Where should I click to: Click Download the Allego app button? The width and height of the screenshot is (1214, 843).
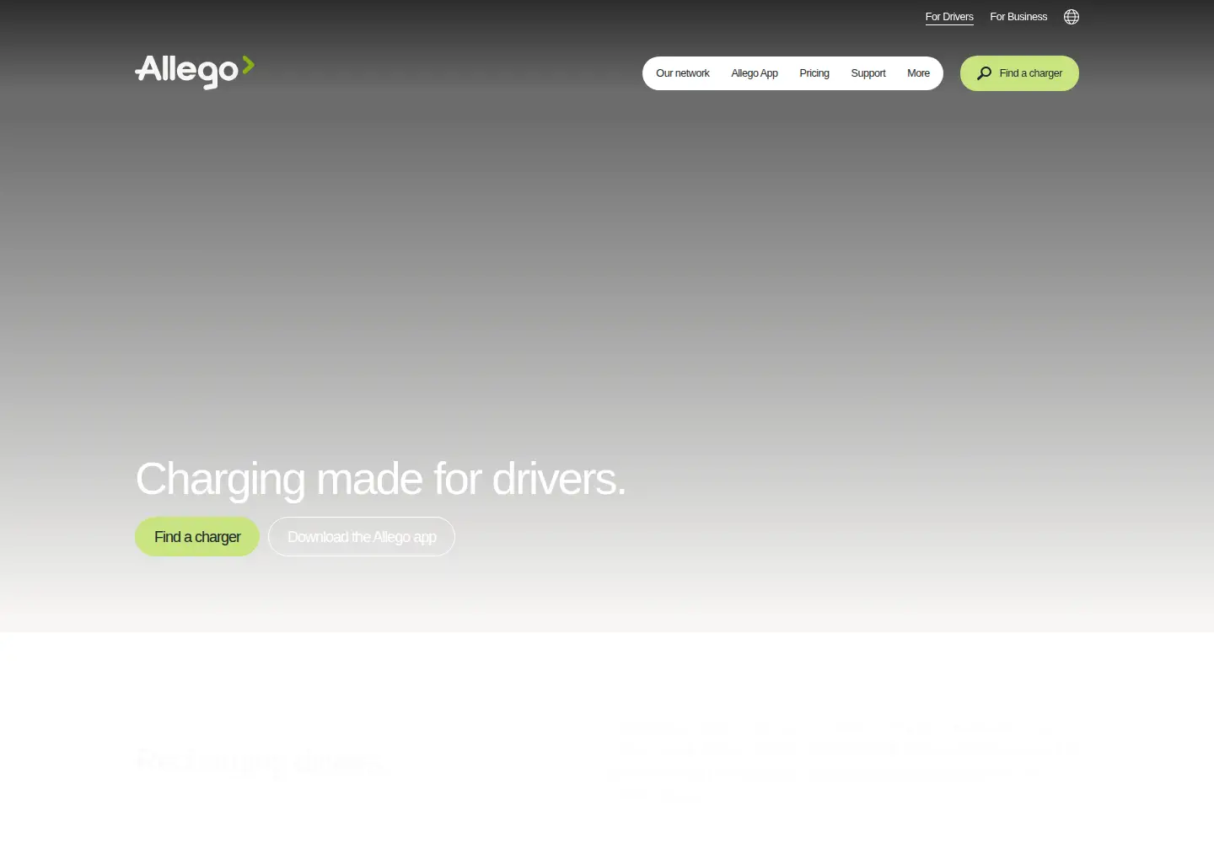362,537
